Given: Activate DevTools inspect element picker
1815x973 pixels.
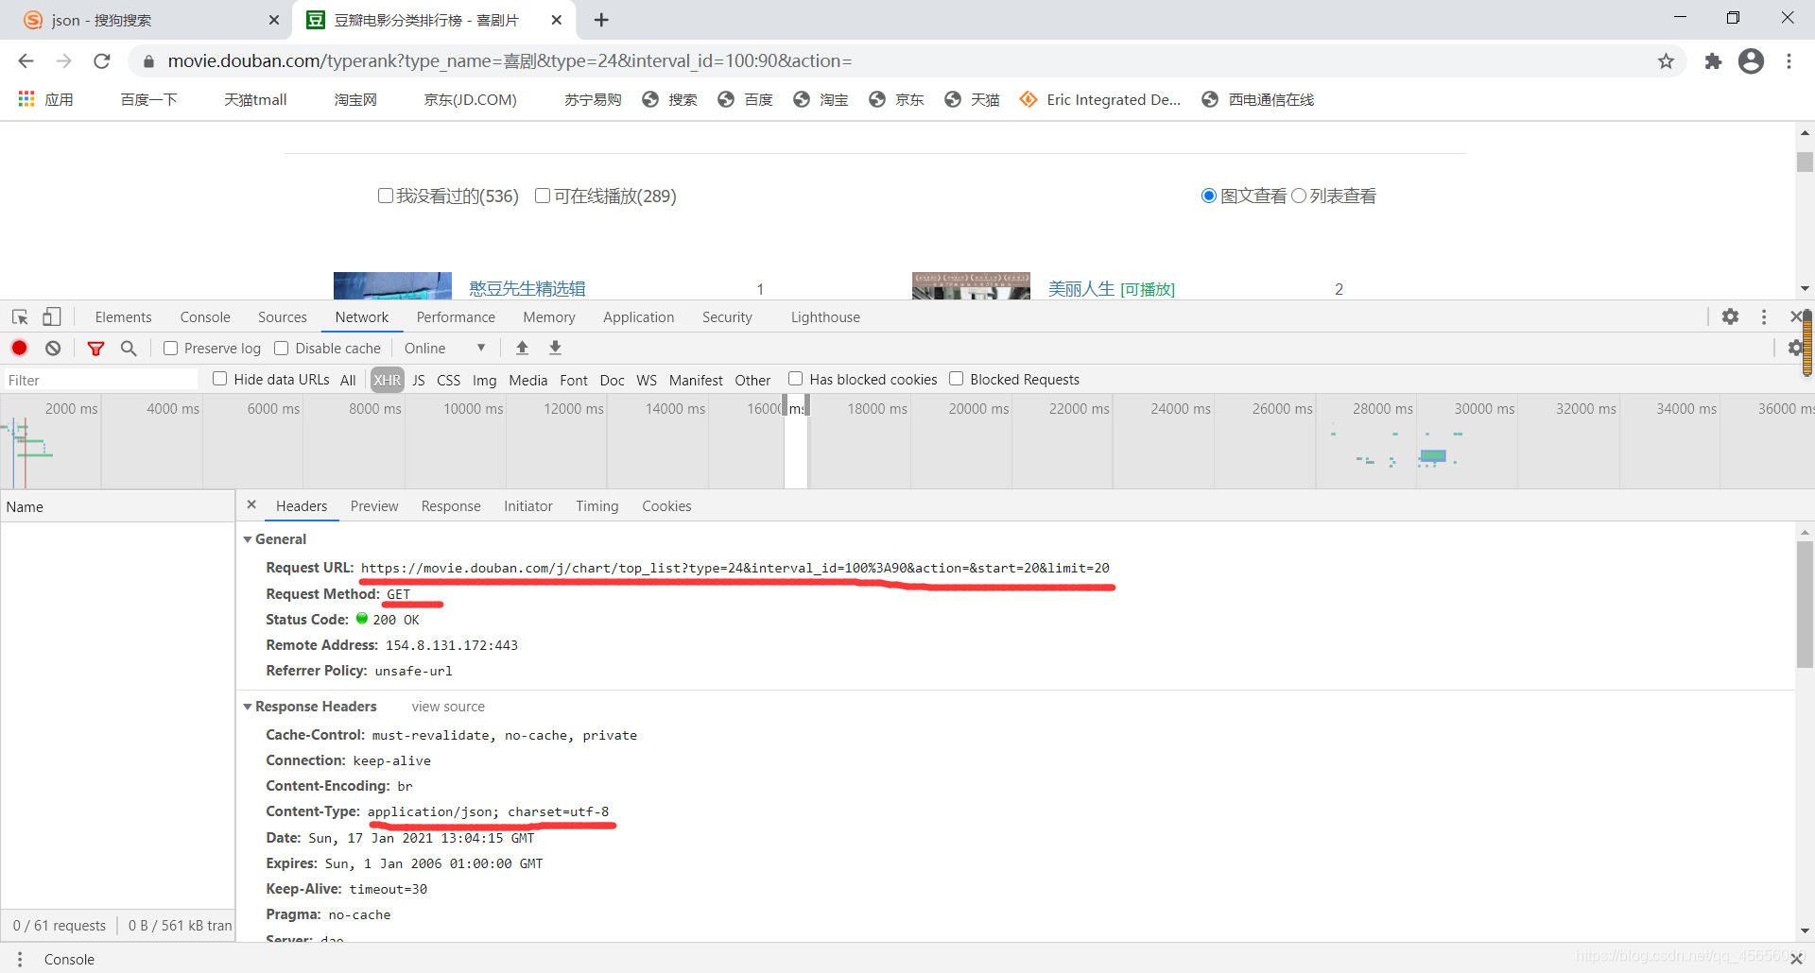Looking at the screenshot, I should point(20,317).
